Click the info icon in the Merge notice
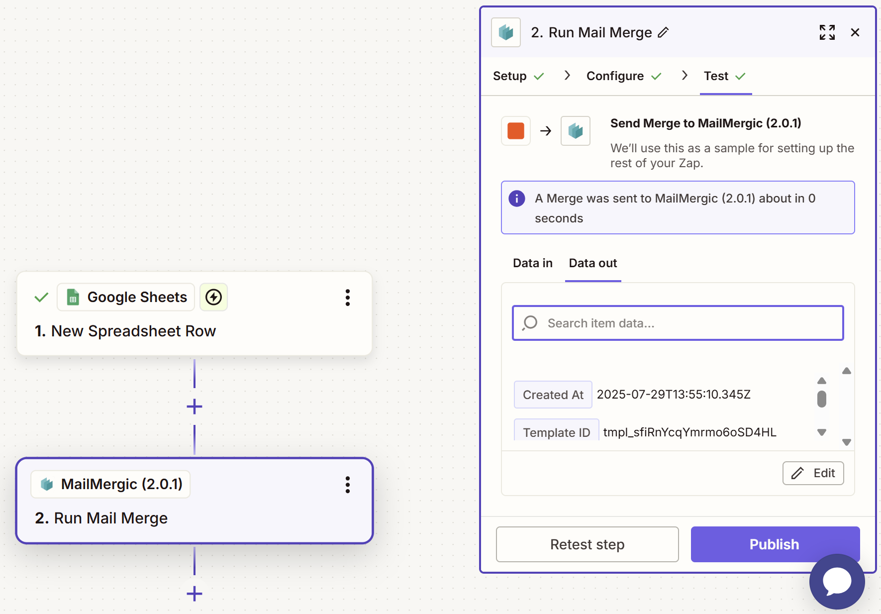 [516, 198]
